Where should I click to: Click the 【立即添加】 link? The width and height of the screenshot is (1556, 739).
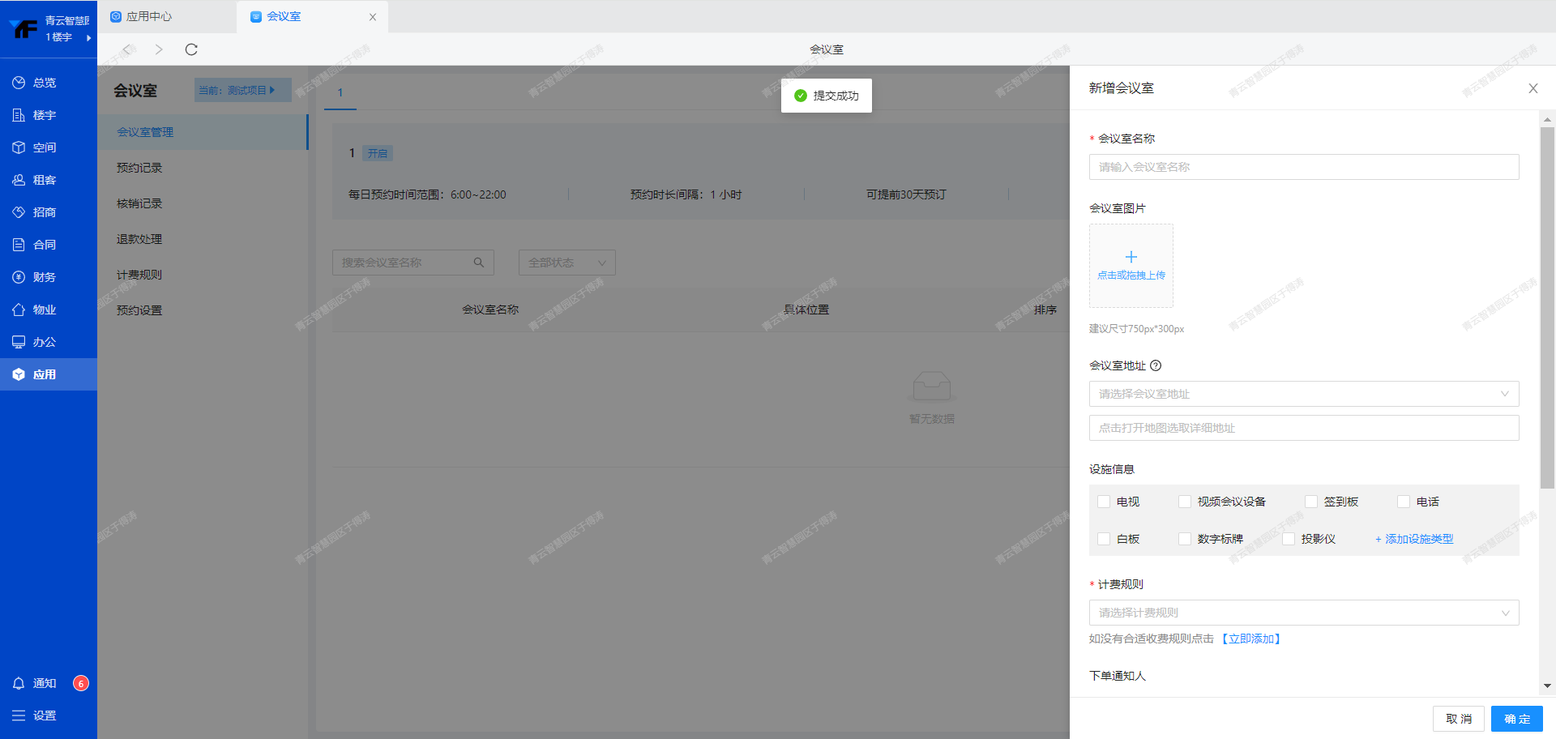[1250, 639]
